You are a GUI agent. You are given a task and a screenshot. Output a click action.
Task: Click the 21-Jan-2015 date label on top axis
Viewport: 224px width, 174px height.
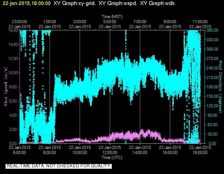pos(20,27)
